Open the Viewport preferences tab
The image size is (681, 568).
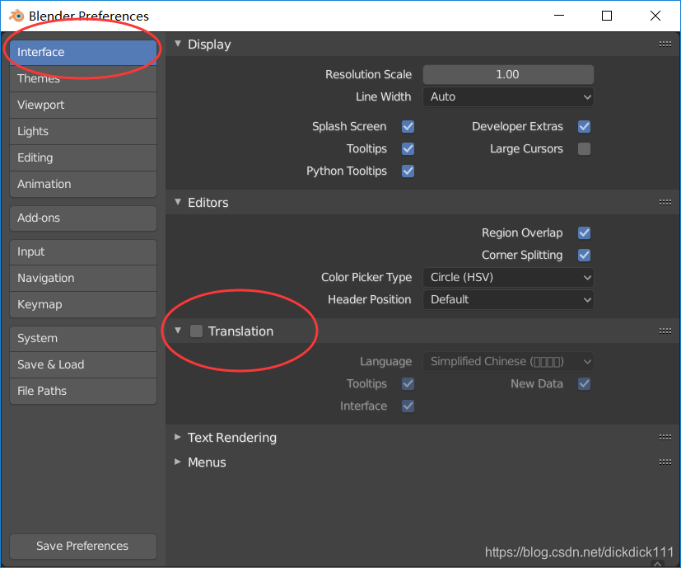(x=83, y=105)
